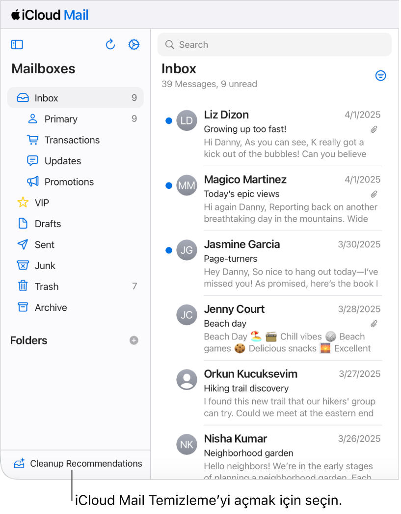The width and height of the screenshot is (401, 514).
Task: Open the Transactions category
Action: pos(76,140)
